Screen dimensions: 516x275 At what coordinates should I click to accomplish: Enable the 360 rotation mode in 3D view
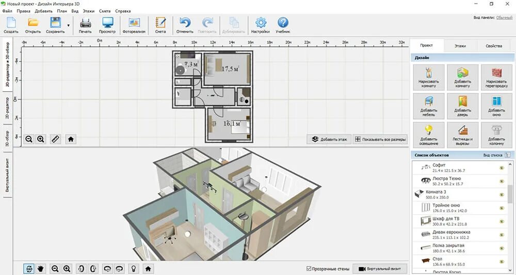coord(29,268)
